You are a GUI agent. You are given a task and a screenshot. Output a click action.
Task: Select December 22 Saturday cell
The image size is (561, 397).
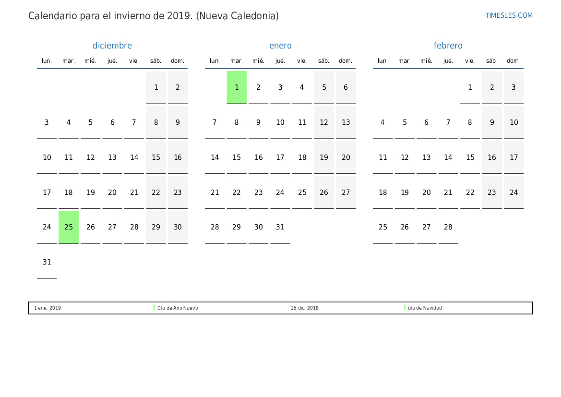click(x=156, y=192)
